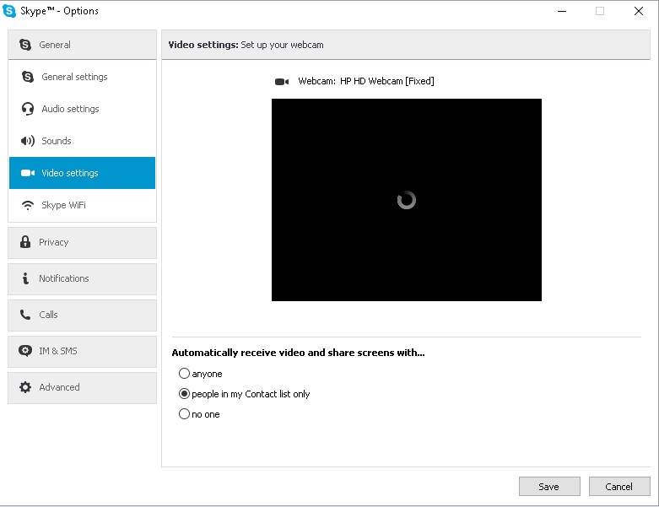Click the chat bubble icon for IM & SMS

point(25,351)
